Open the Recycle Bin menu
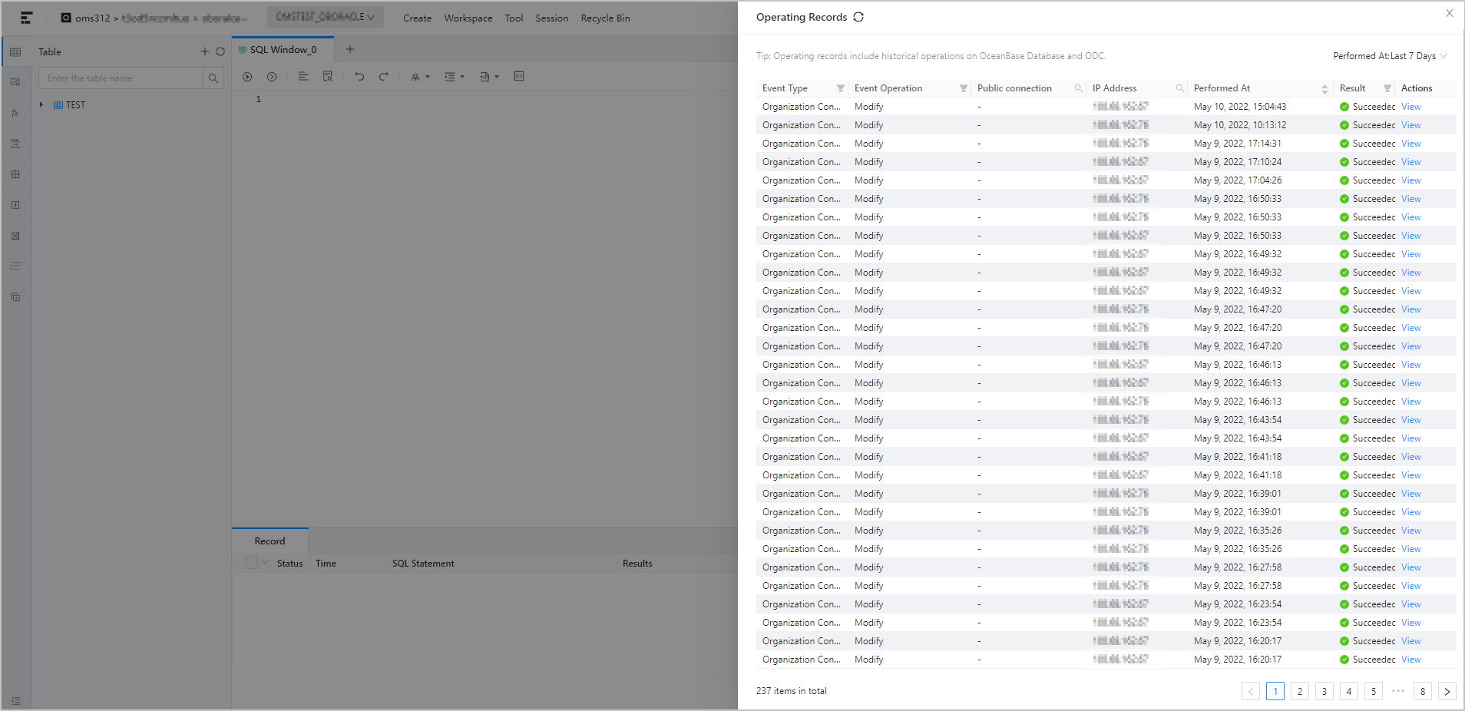The image size is (1465, 711). tap(606, 18)
